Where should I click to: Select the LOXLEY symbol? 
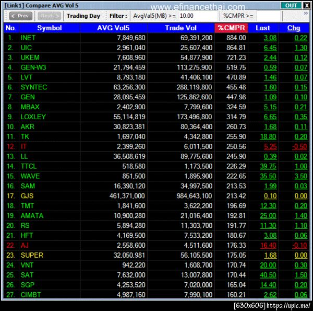(x=33, y=117)
